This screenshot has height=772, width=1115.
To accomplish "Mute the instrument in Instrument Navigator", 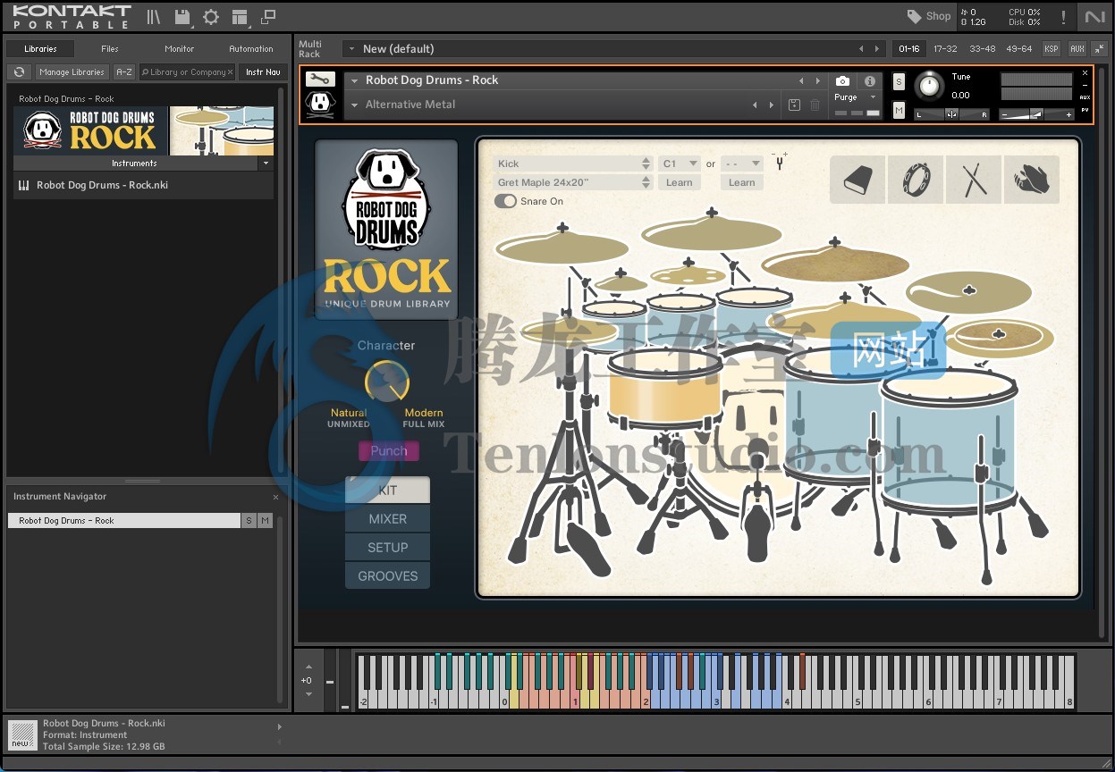I will click(265, 520).
